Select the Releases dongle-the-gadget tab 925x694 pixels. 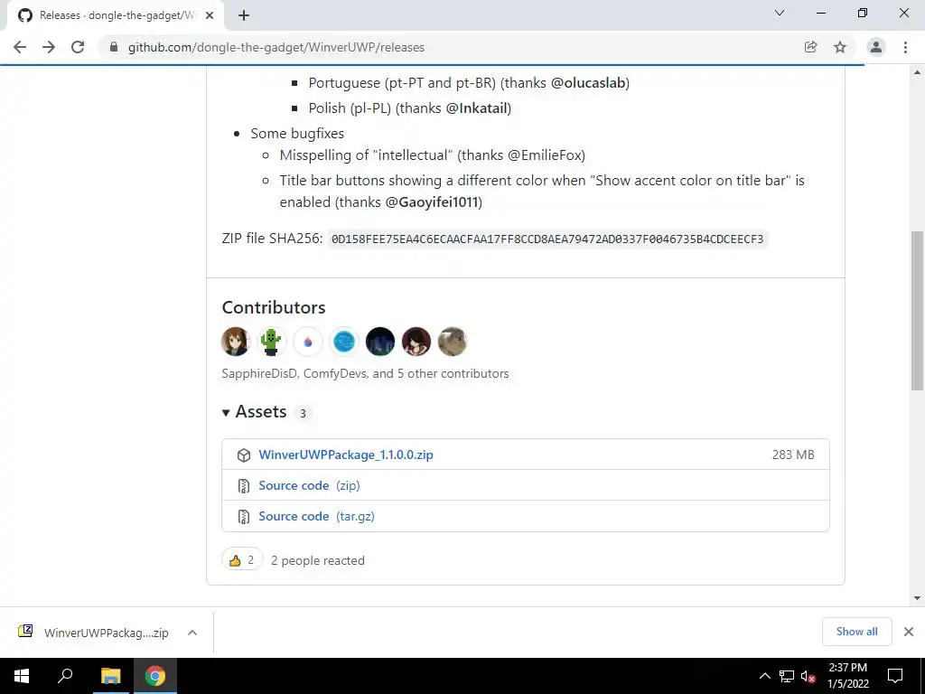pos(116,16)
